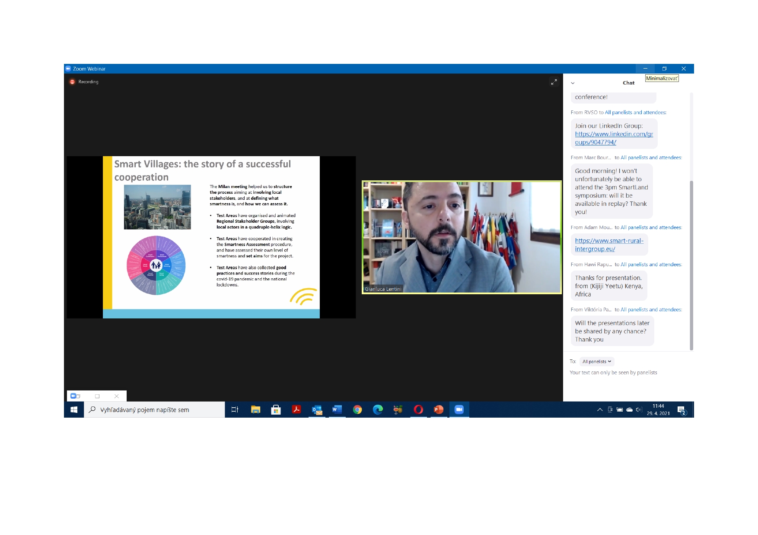This screenshot has height=535, width=758.
Task: Close the small floating Zoom window
Action: point(116,396)
